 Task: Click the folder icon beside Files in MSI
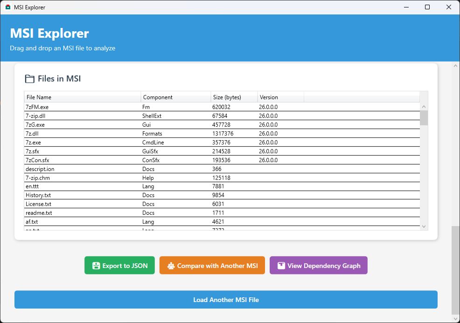(30, 79)
